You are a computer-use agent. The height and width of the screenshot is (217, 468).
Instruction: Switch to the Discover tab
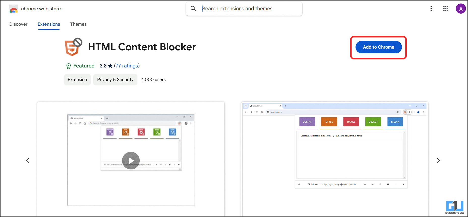pyautogui.click(x=18, y=24)
